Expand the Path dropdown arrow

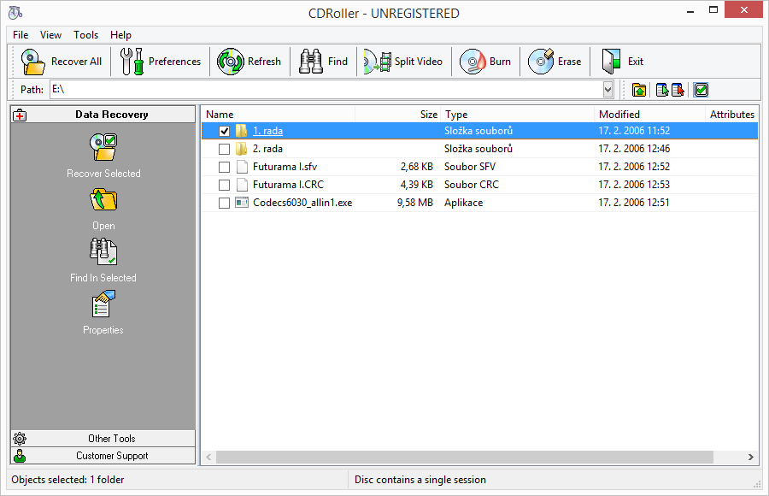608,90
